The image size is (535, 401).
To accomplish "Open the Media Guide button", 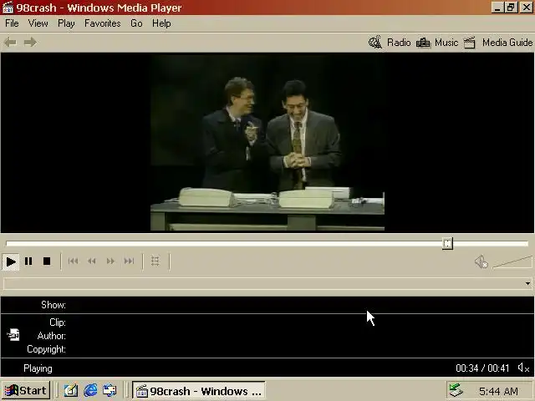I will click(498, 43).
